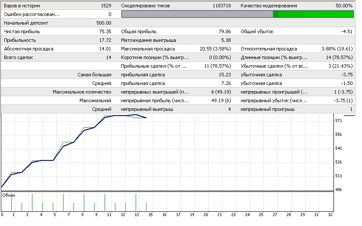Click the volume bar above axis label 8
The width and height of the screenshot is (362, 226).
tap(84, 202)
